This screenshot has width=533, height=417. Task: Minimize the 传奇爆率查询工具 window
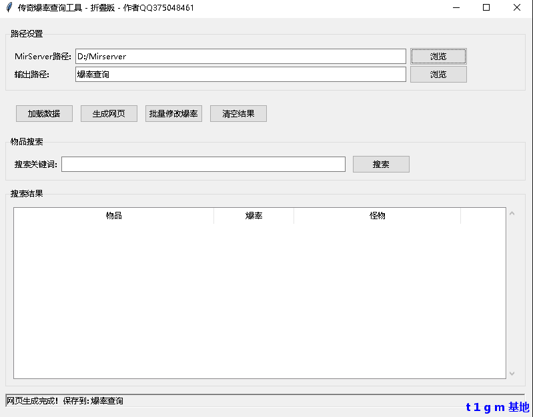(456, 8)
